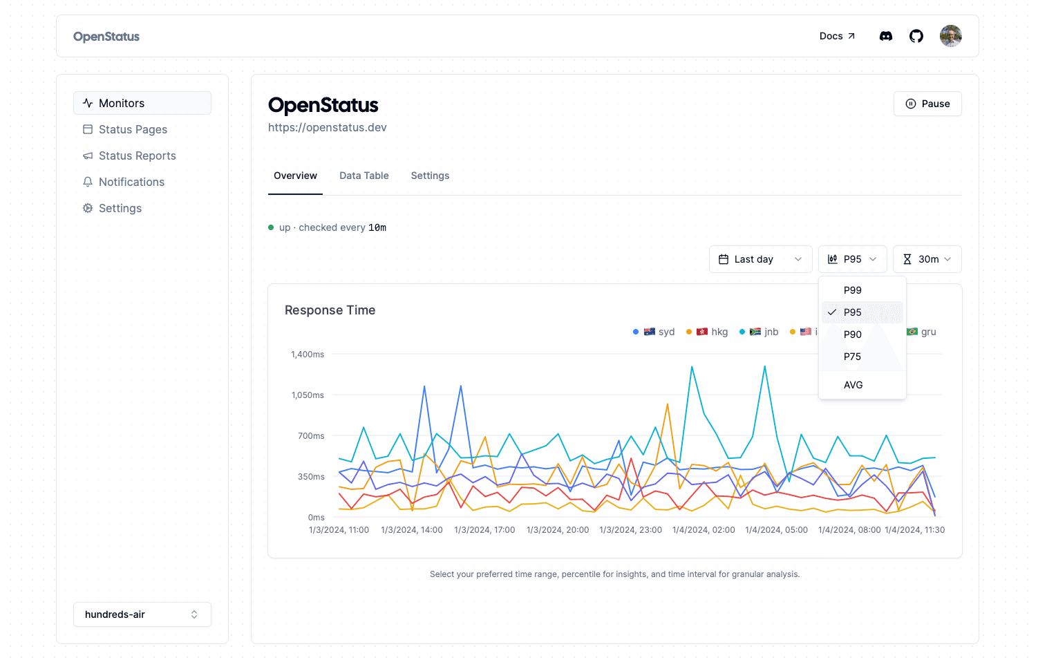Open Settings in the left sidebar
This screenshot has width=1038, height=660.
click(x=120, y=208)
